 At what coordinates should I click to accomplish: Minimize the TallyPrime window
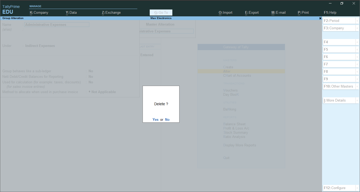330,3
